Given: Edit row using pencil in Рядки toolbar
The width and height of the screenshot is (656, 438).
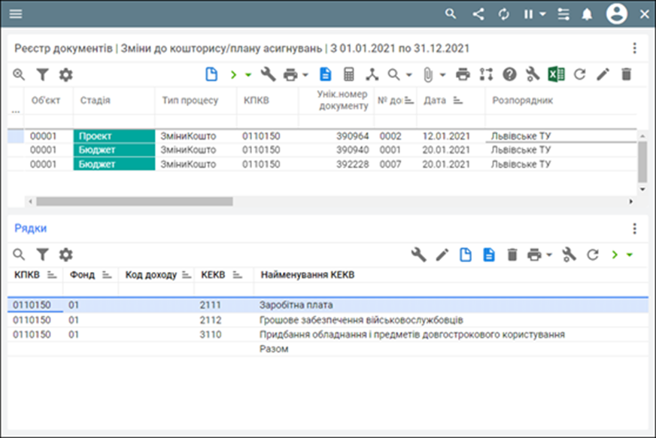Looking at the screenshot, I should pos(442,255).
